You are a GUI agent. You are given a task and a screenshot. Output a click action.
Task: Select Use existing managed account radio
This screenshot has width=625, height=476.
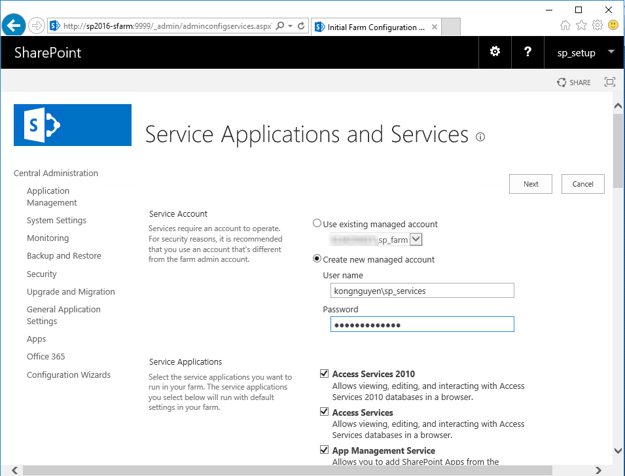(317, 223)
